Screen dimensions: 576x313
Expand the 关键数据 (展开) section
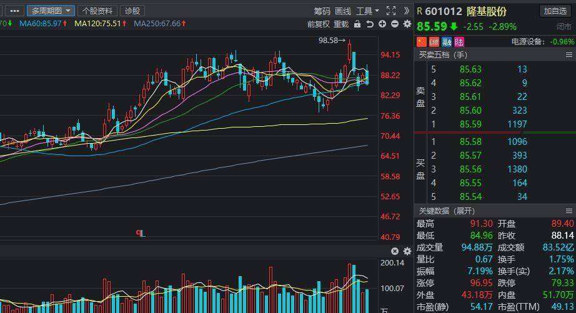447,211
